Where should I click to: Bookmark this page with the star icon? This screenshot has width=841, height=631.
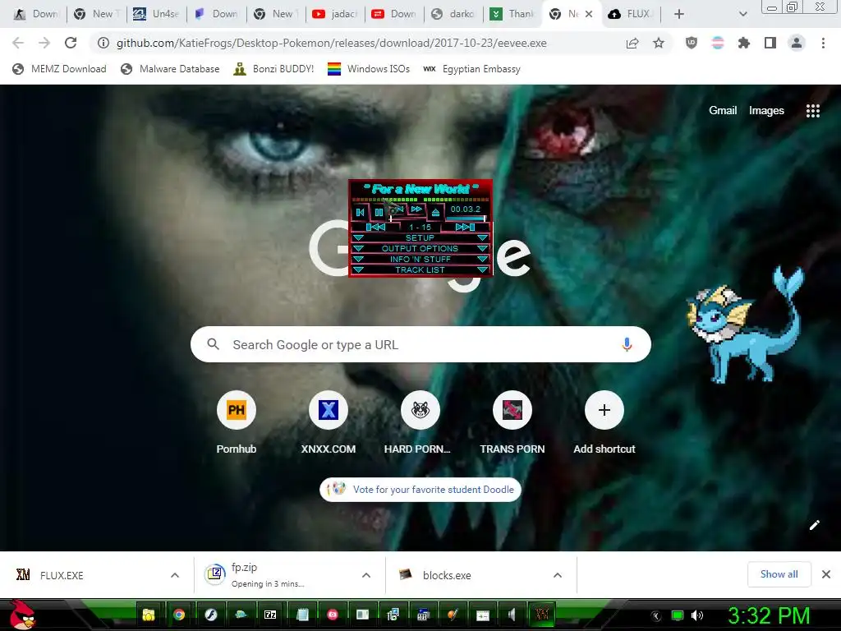pos(659,43)
